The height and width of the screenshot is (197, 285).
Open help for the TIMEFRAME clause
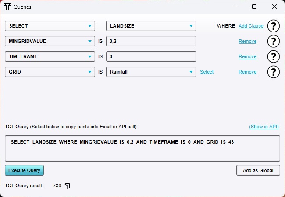point(273,56)
